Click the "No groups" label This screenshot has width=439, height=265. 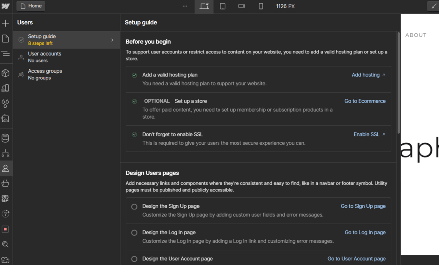tap(39, 78)
